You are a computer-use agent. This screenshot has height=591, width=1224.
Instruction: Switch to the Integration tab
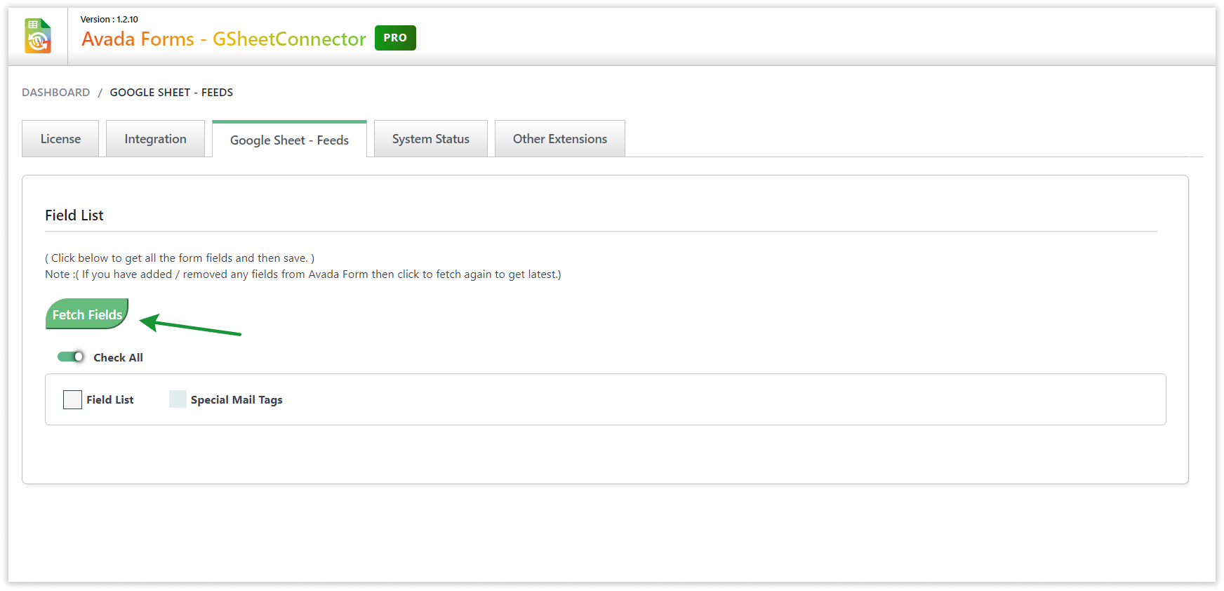click(155, 139)
